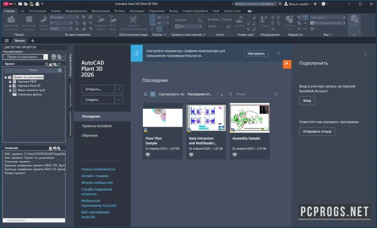The image size is (377, 228).
Task: Select Обучение in start page sidebar
Action: click(90, 136)
